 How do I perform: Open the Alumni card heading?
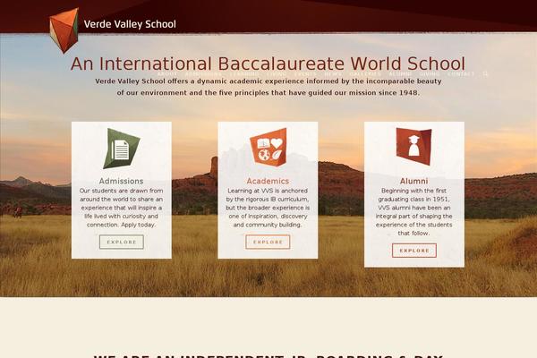tap(414, 181)
